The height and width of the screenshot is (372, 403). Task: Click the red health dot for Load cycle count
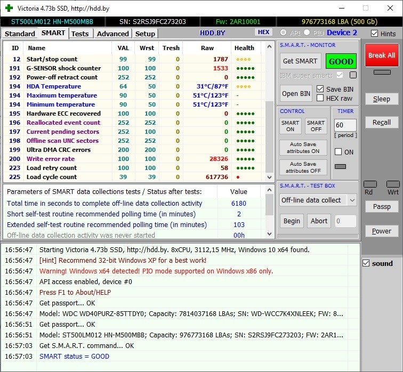click(238, 177)
